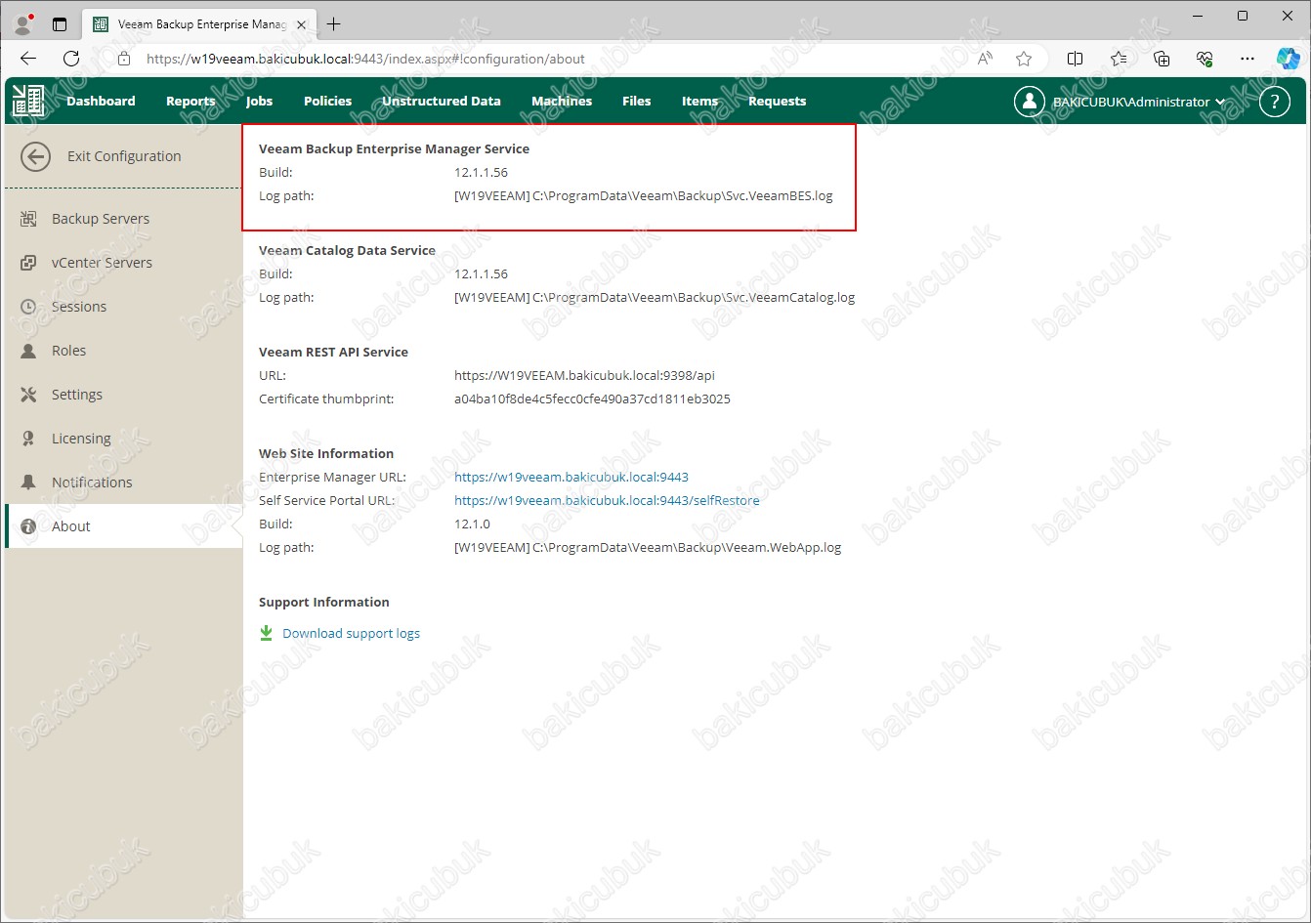
Task: Click the Download support logs link
Action: (x=351, y=634)
